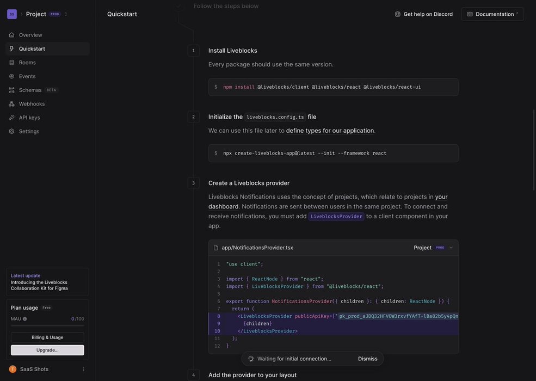Click the Project name in top breadcrumb

(36, 14)
